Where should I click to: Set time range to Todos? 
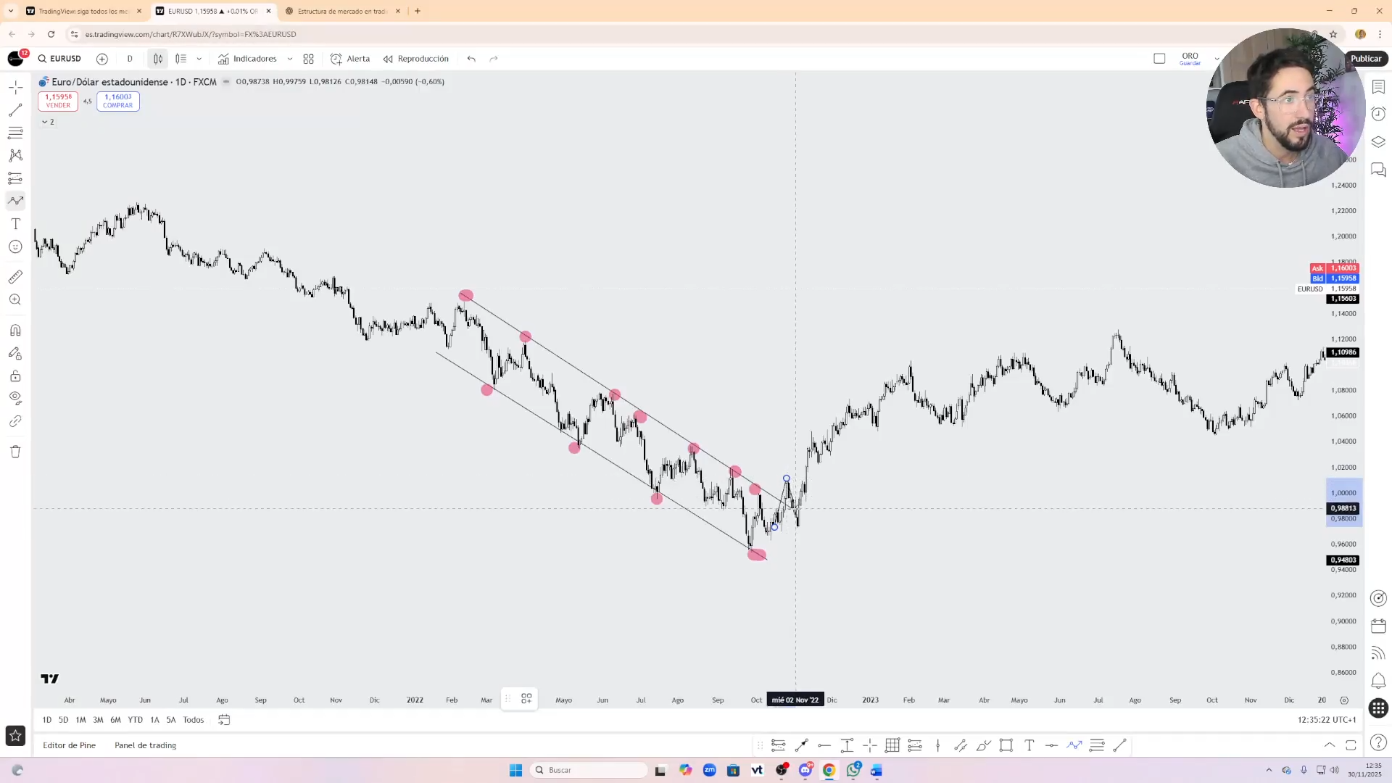[193, 720]
